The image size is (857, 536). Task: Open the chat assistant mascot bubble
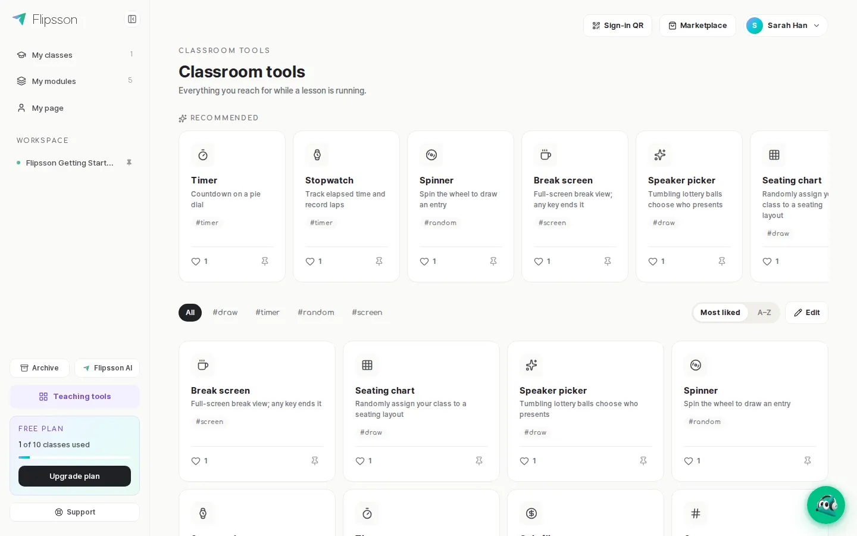(x=826, y=505)
